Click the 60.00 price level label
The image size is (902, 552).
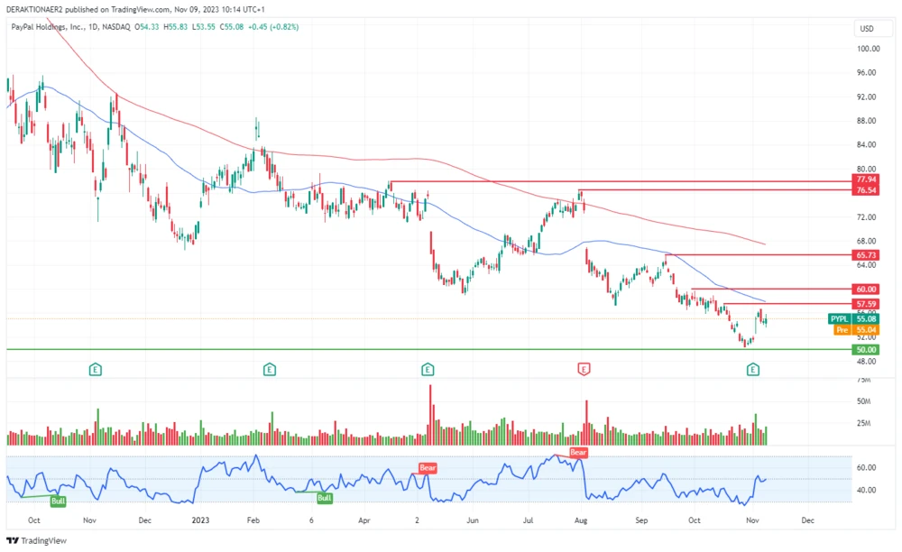tap(865, 289)
